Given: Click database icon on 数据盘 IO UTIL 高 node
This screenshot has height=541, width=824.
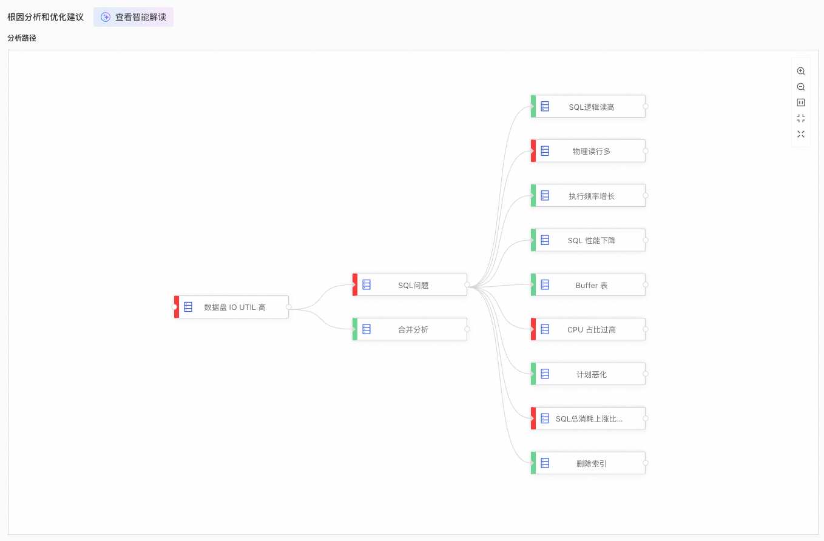Looking at the screenshot, I should [188, 307].
